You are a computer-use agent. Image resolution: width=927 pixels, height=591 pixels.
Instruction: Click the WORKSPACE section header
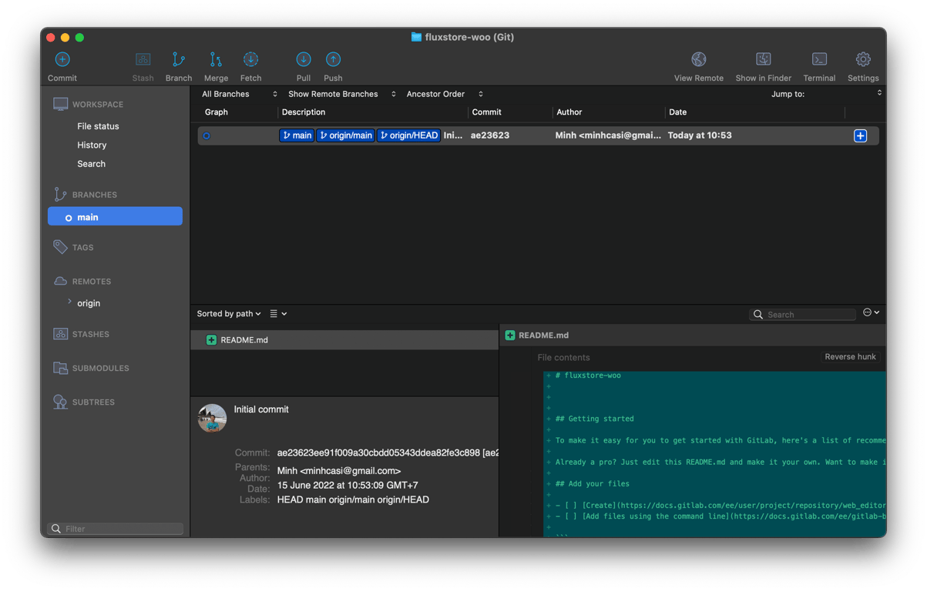coord(98,105)
